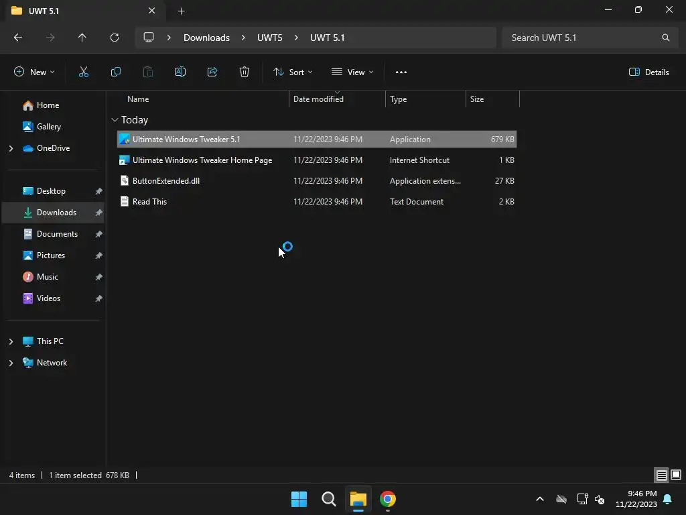This screenshot has height=515, width=686.
Task: Expand This PC tree node
Action: tap(11, 341)
